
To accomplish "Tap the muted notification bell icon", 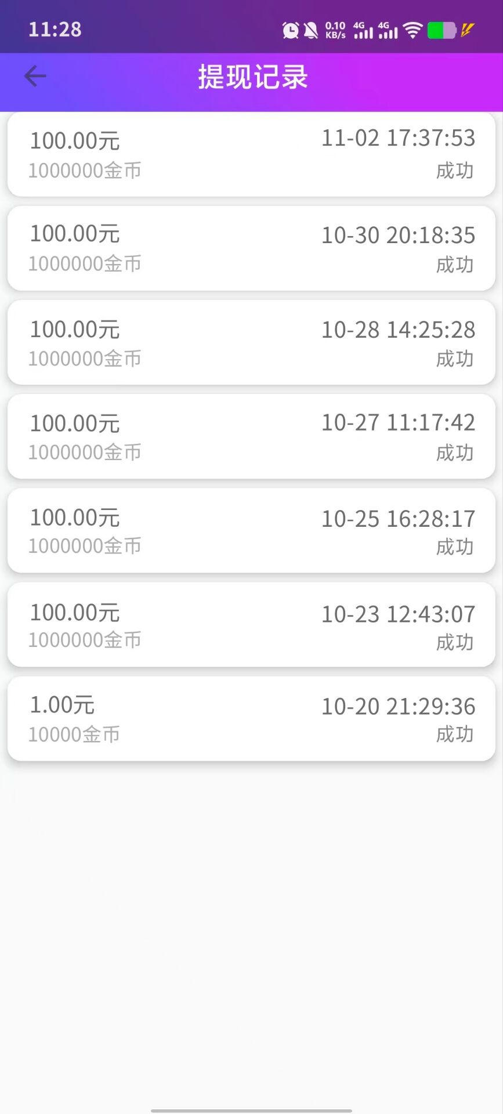I will point(311,30).
